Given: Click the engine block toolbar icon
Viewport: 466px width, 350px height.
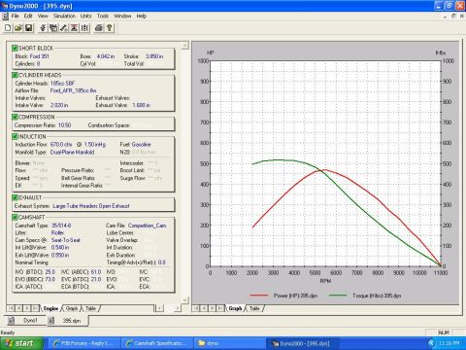Looking at the screenshot, I should (x=53, y=28).
